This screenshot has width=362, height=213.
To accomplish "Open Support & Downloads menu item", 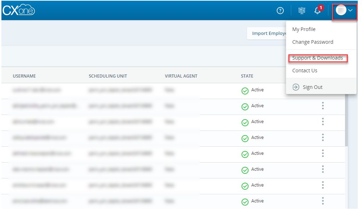I will [x=317, y=58].
